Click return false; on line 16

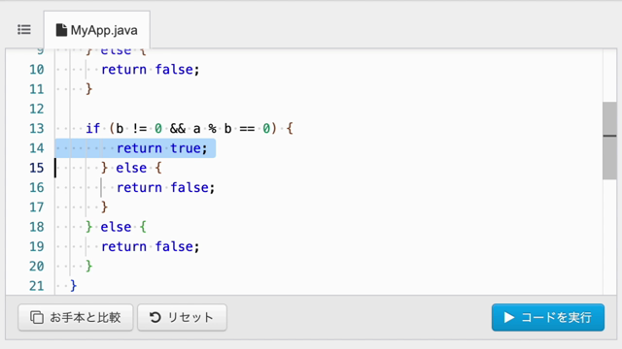tap(165, 187)
